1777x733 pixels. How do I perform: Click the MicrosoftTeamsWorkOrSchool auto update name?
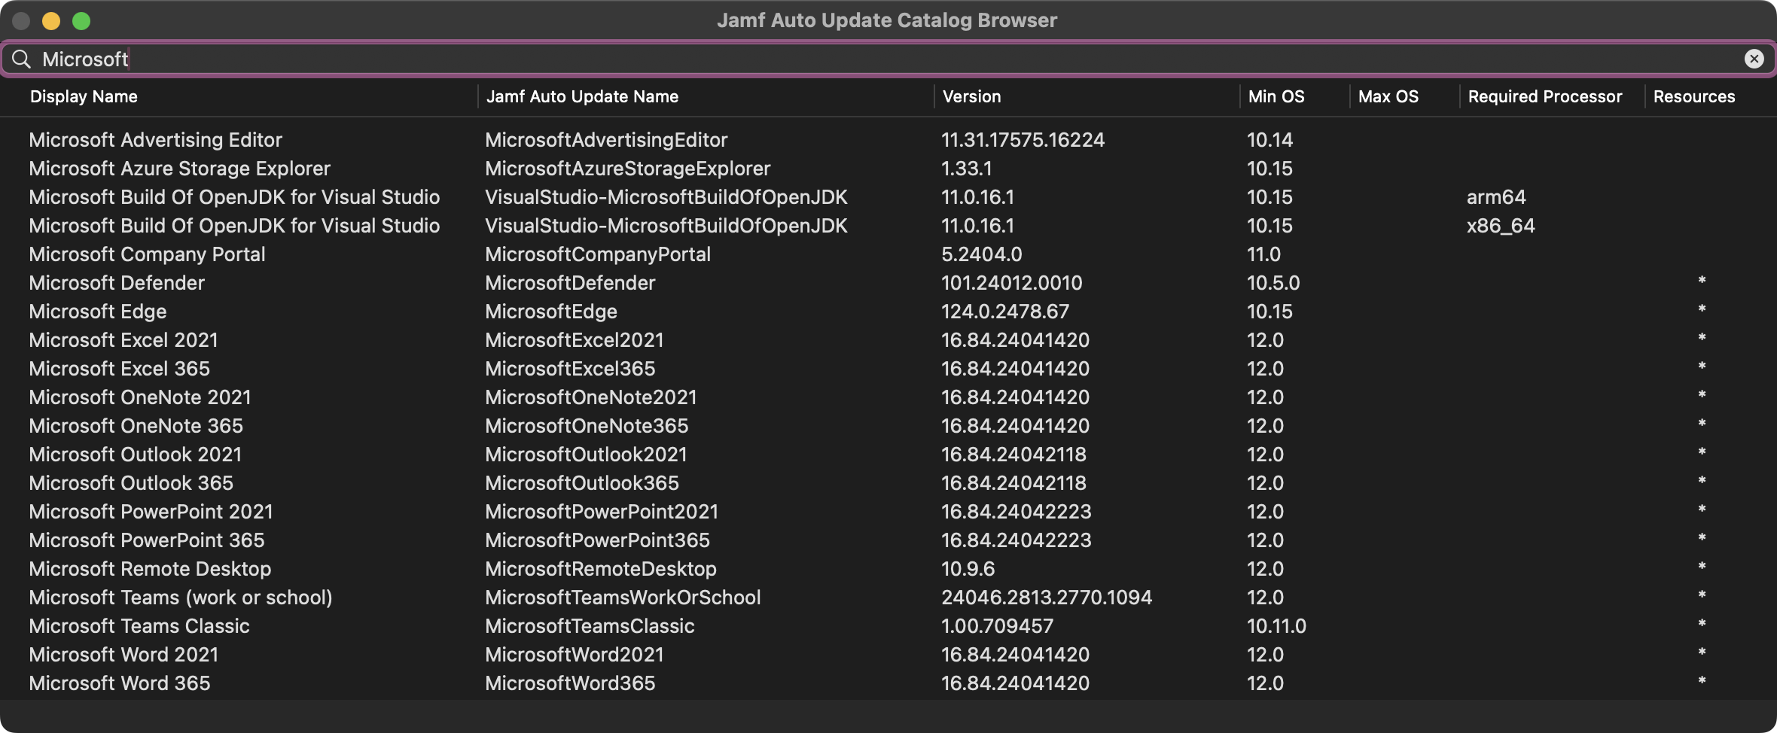click(623, 598)
